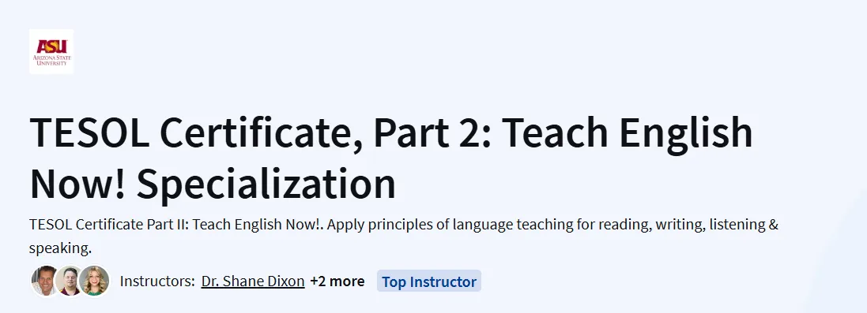Click 'Now!' in the heading's second line
This screenshot has height=313, width=867.
click(x=78, y=183)
